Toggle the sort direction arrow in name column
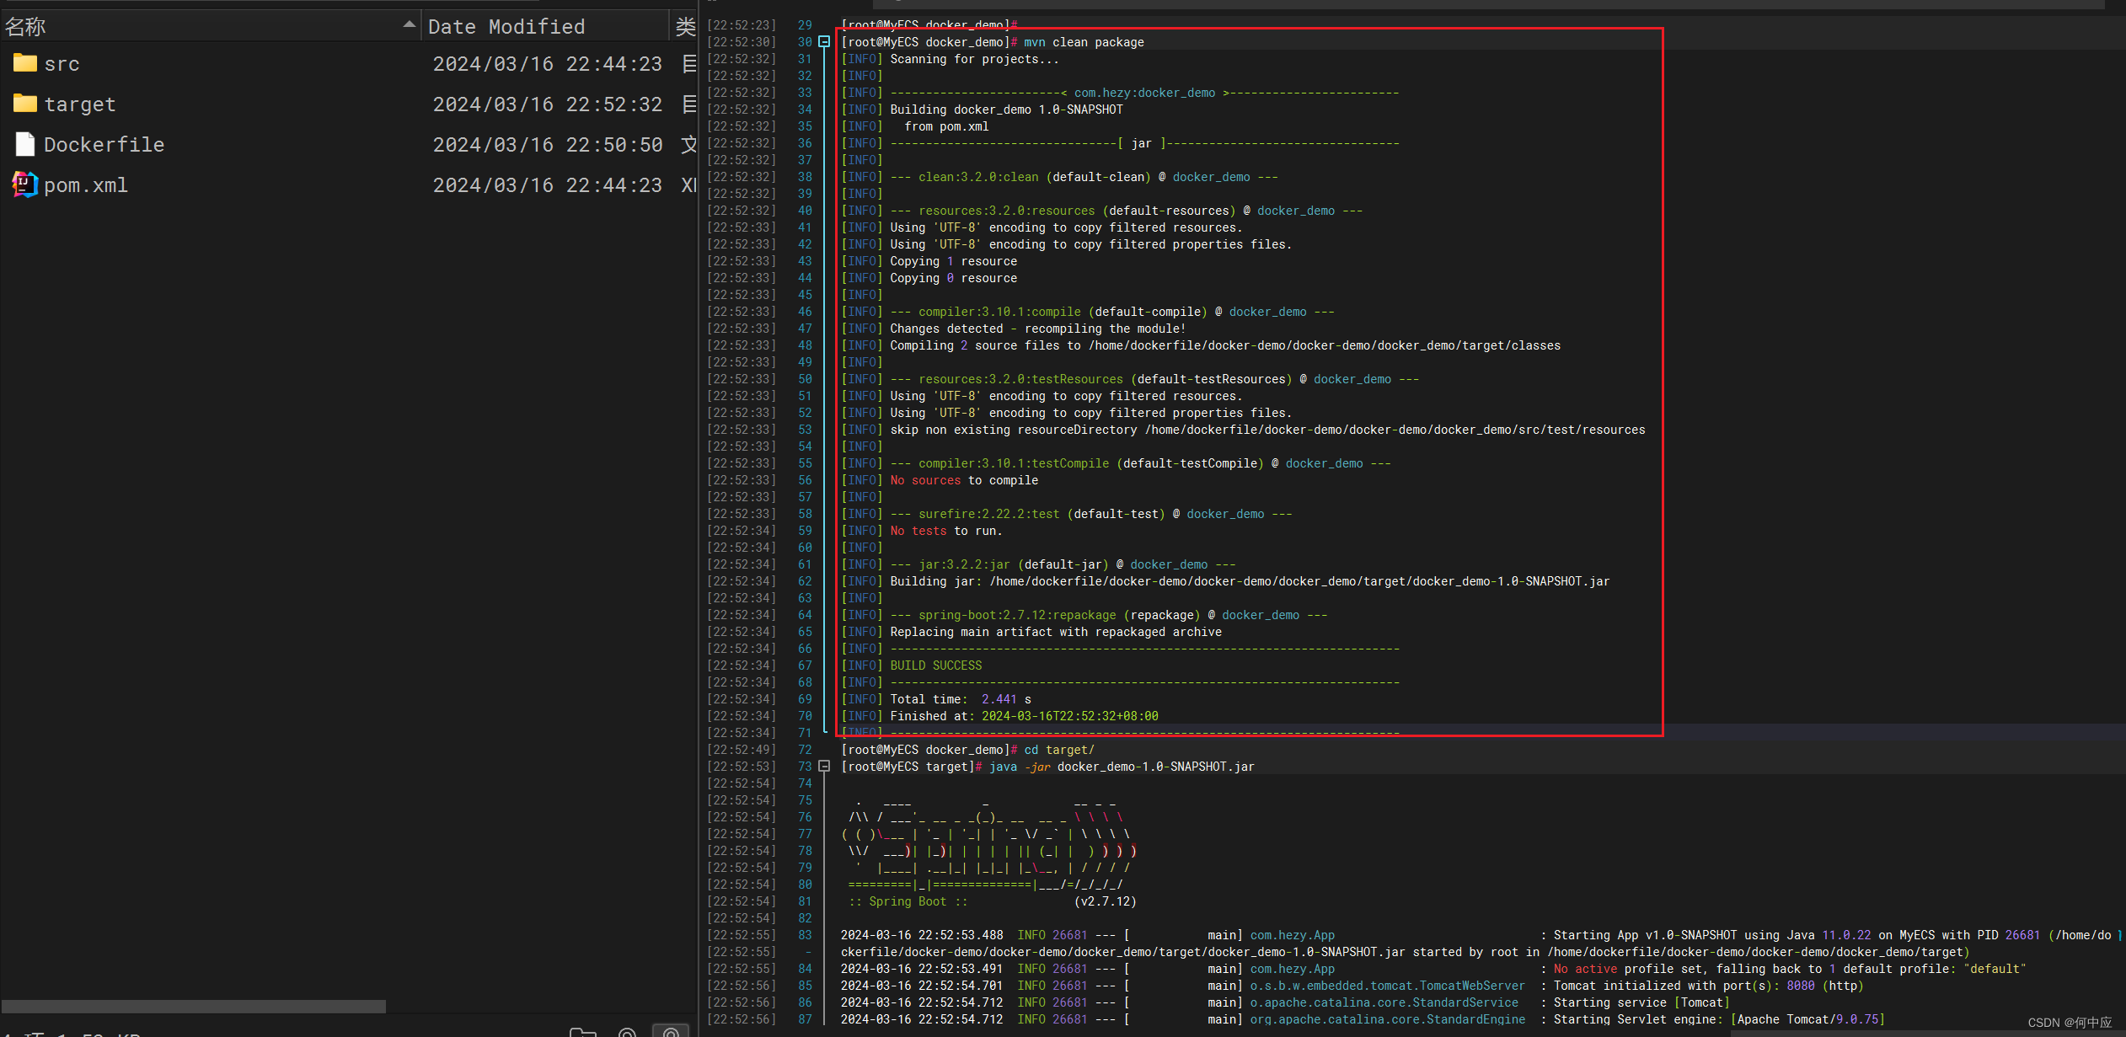The height and width of the screenshot is (1037, 2126). click(410, 25)
